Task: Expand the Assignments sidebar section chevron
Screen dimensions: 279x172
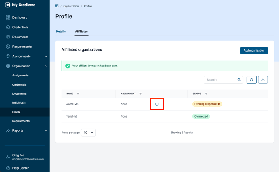Action: point(46,56)
